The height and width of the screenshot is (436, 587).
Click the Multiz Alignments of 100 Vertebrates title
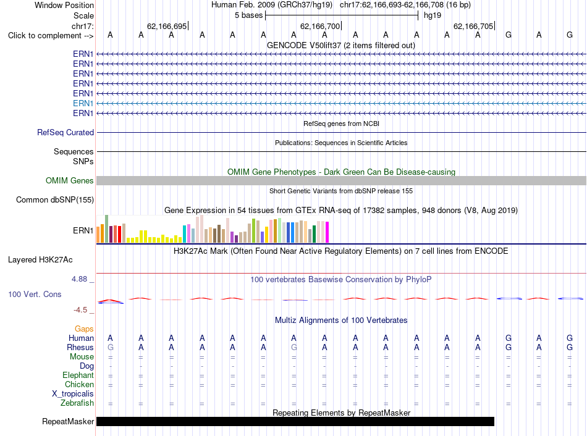pyautogui.click(x=341, y=321)
